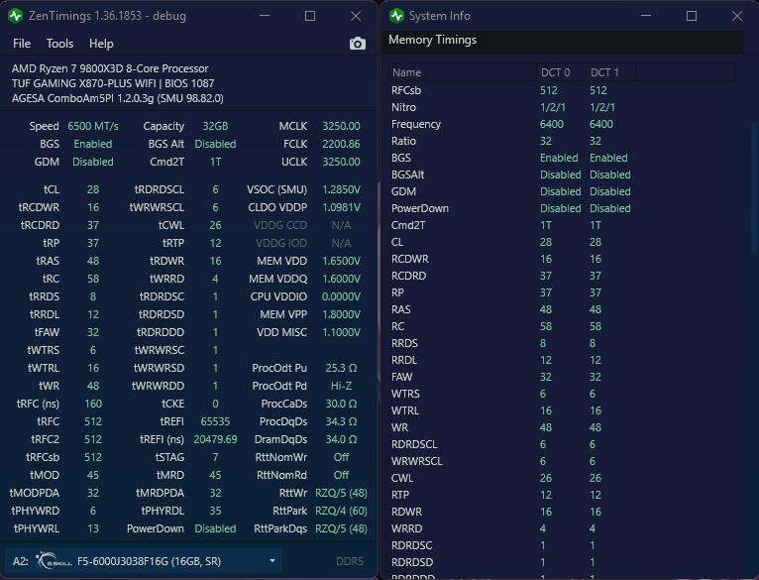759x580 pixels.
Task: Maximize the ZenTimings window
Action: pyautogui.click(x=310, y=16)
